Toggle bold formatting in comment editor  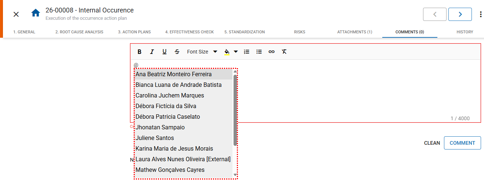point(140,52)
